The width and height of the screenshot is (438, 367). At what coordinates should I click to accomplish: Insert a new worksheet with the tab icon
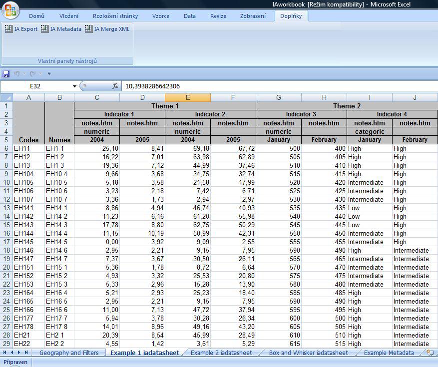[430, 353]
